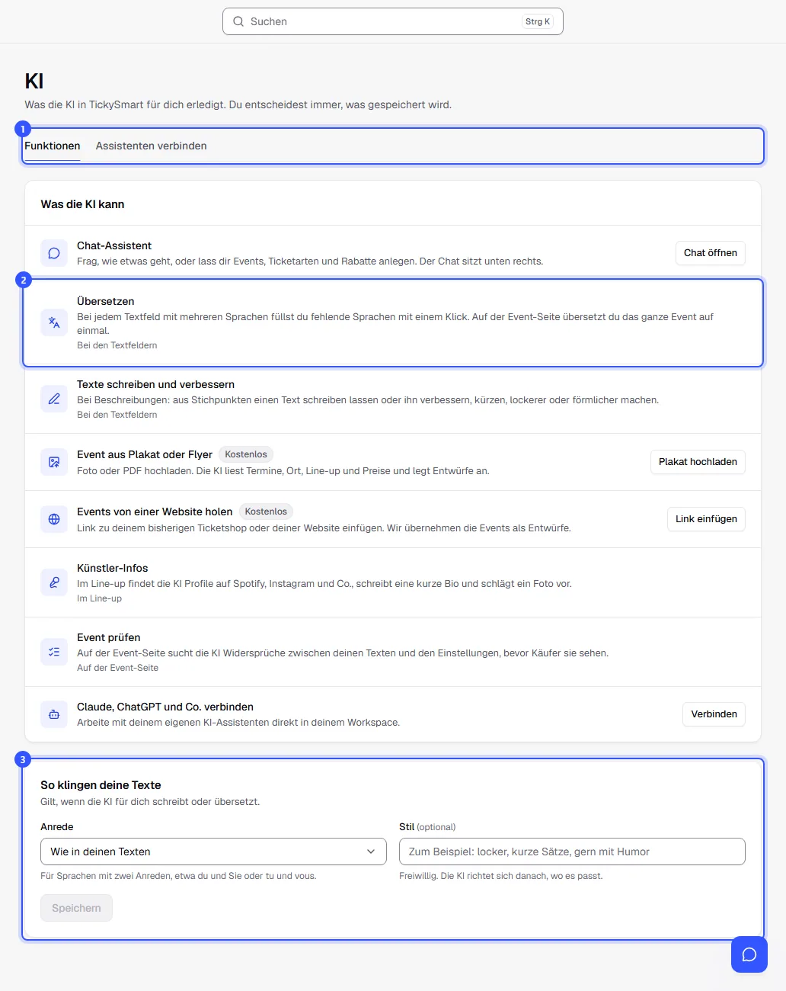This screenshot has width=786, height=991.
Task: Switch to the Funktionen tab
Action: 53,146
